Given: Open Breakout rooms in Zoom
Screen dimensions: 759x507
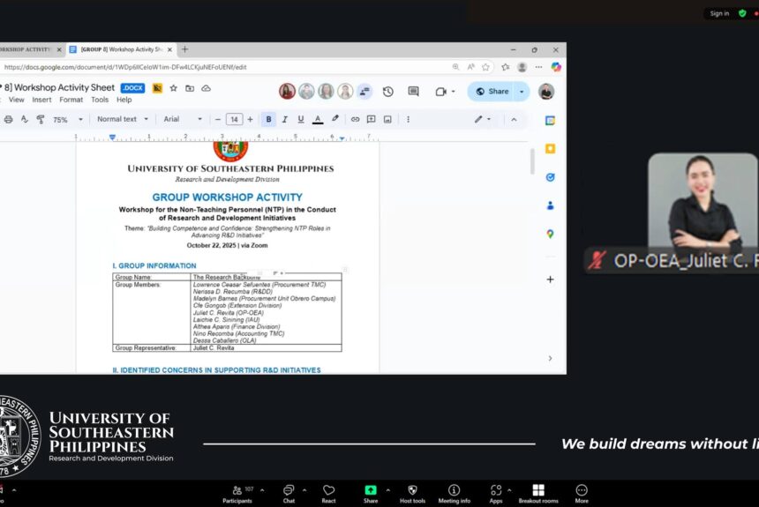Looking at the screenshot, I should click(538, 494).
